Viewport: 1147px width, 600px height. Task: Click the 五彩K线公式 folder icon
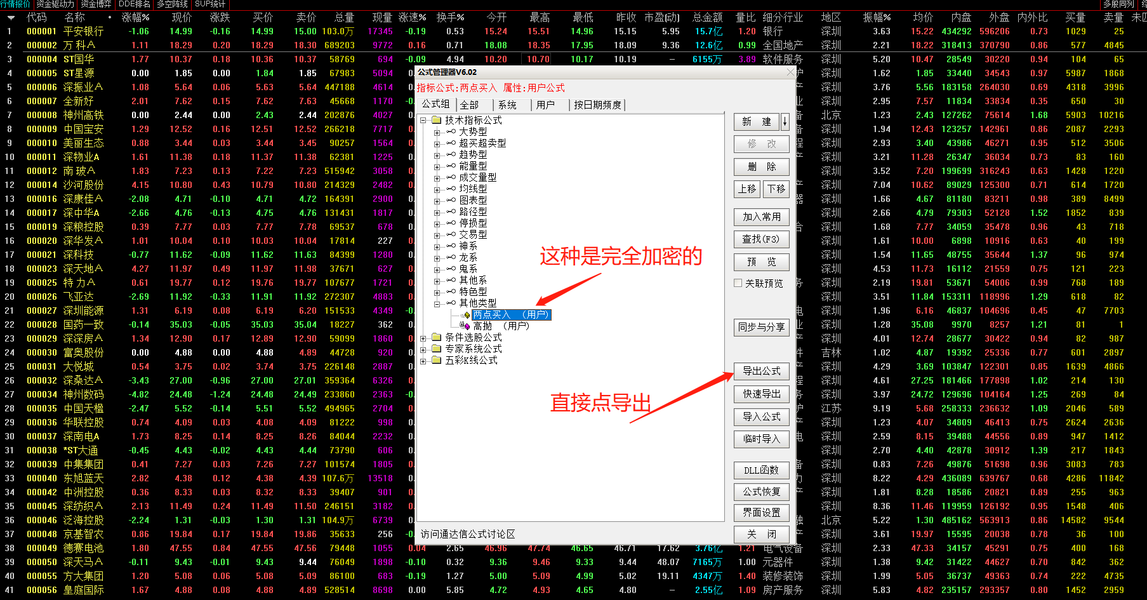coord(436,360)
